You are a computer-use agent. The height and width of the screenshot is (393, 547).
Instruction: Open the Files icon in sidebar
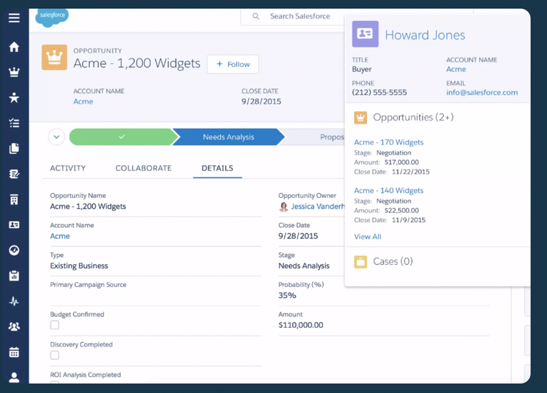pos(14,149)
